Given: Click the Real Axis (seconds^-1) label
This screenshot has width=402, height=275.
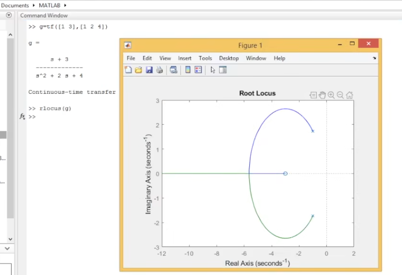Looking at the screenshot, I should click(x=257, y=263).
